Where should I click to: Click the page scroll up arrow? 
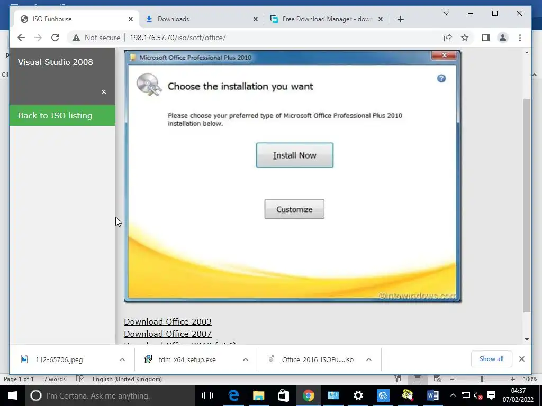point(527,52)
